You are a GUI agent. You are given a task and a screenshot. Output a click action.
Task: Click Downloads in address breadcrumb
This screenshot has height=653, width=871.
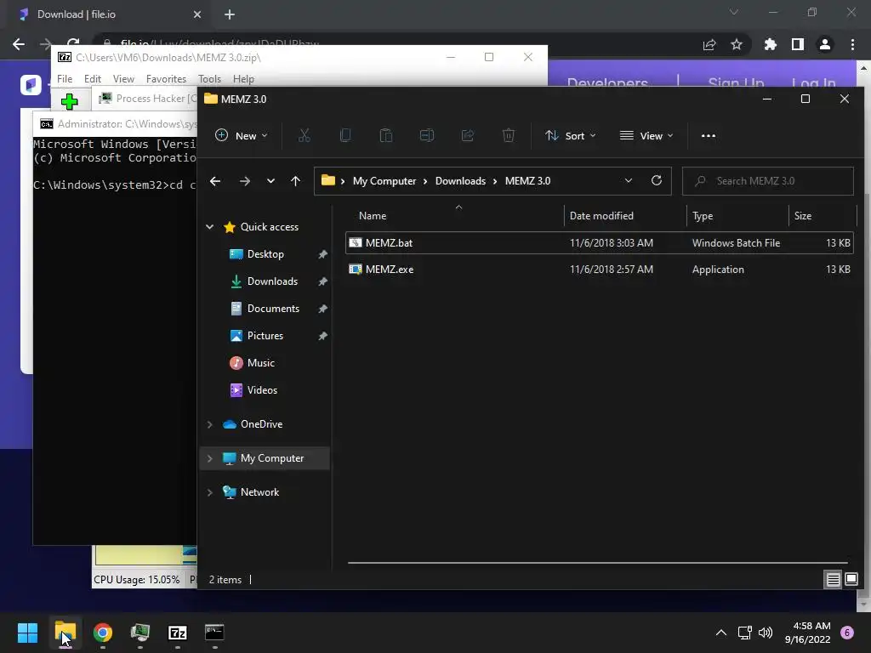[x=460, y=181]
